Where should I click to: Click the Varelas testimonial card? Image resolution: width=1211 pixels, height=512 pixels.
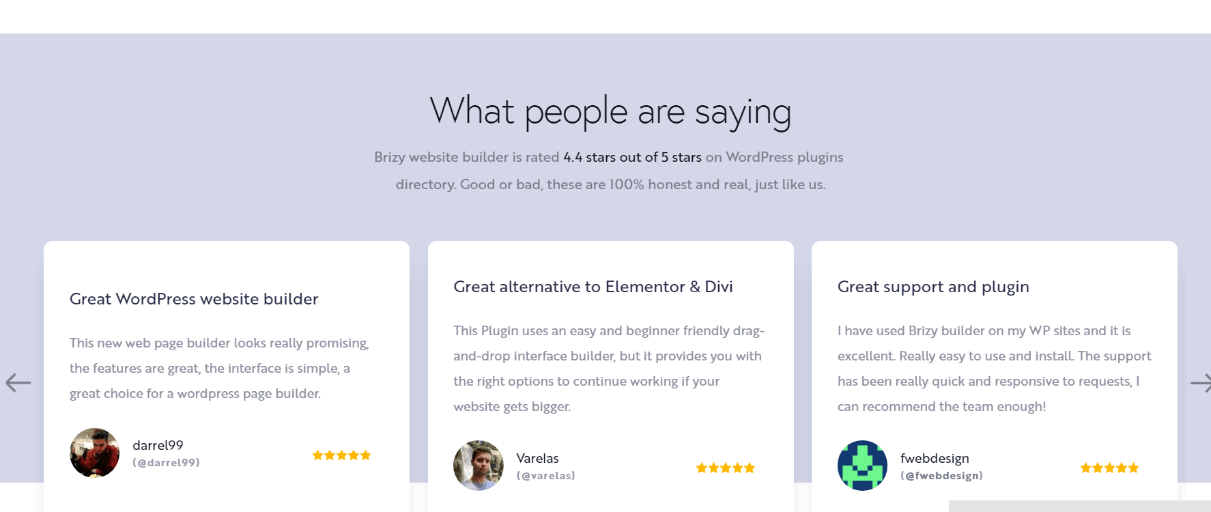[x=611, y=375]
